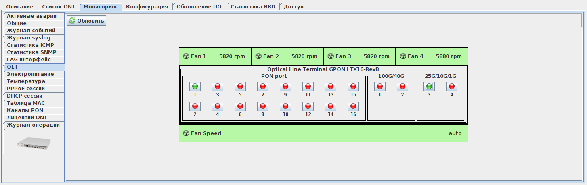Click PON port 13 red LED
587x185 pixels.
(x=331, y=86)
